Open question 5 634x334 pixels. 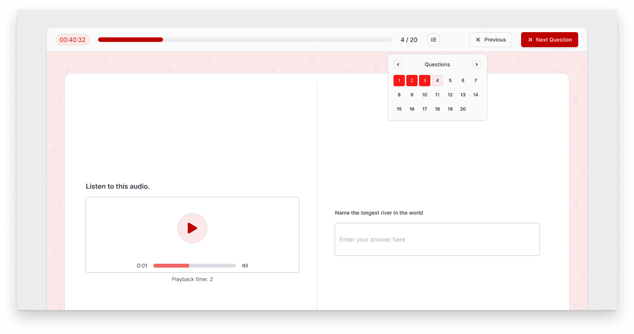450,80
